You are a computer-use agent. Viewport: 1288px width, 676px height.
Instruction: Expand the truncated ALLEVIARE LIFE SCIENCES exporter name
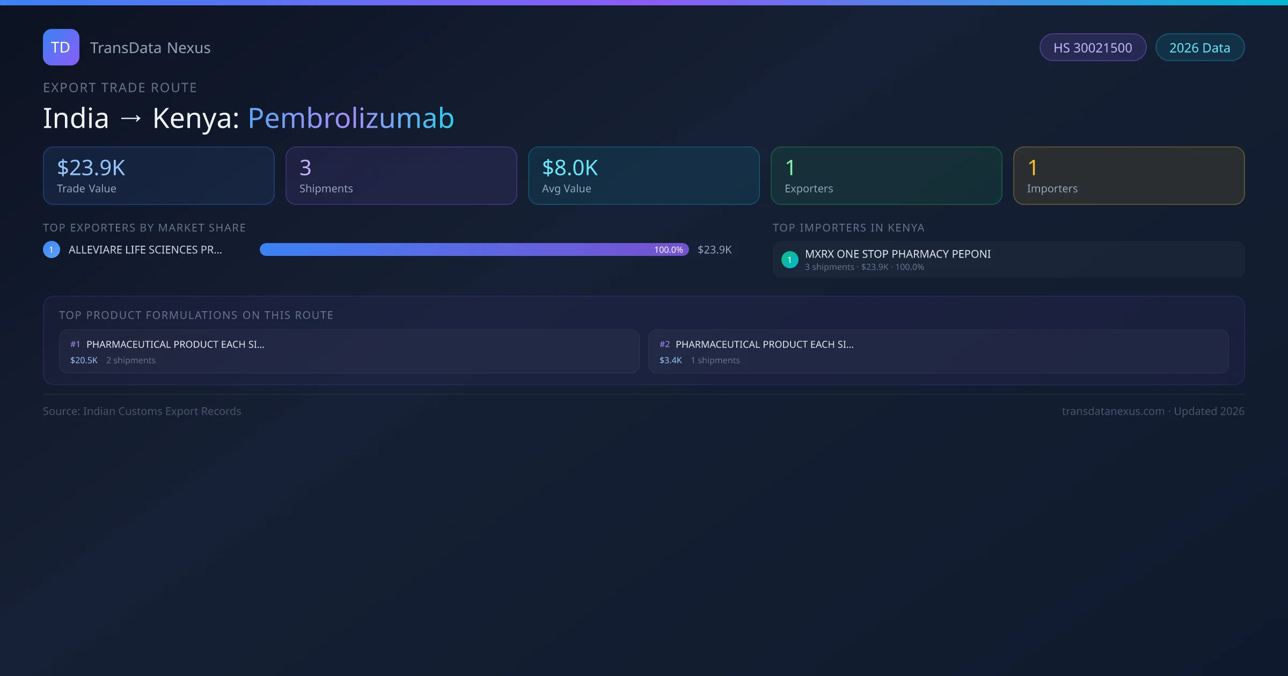click(x=145, y=249)
